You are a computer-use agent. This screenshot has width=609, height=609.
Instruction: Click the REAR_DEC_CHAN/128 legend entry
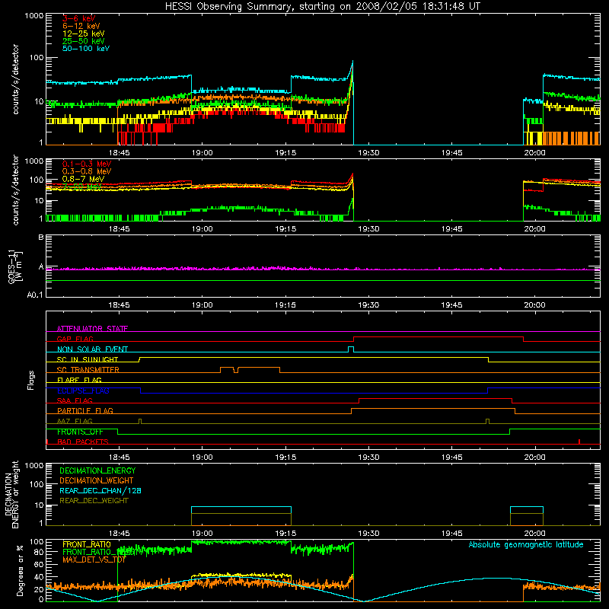tap(100, 490)
